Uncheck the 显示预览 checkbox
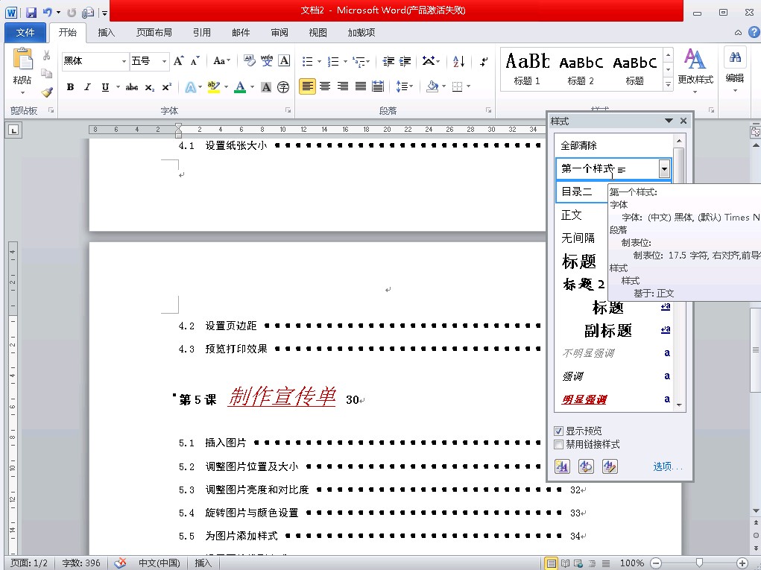Screen dimensions: 761x570 tap(559, 431)
